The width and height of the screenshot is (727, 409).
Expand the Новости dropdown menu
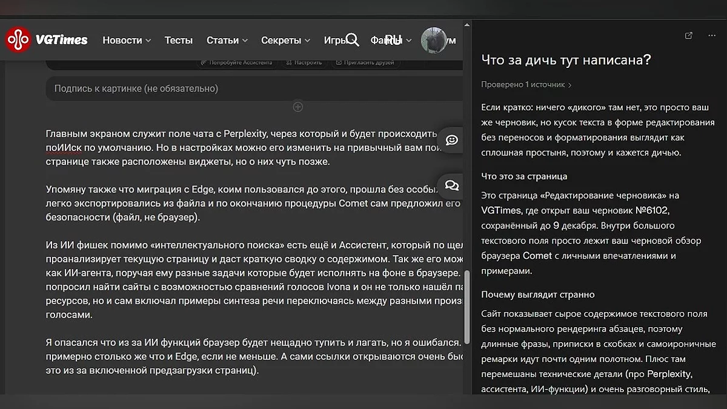(x=126, y=41)
